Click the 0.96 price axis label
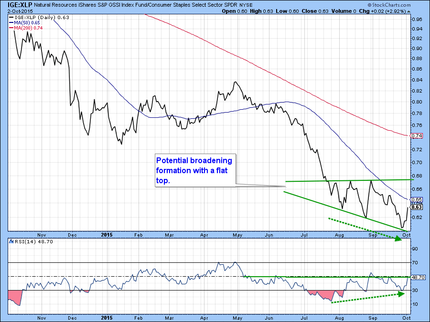This screenshot has height=322, width=430. point(417,19)
